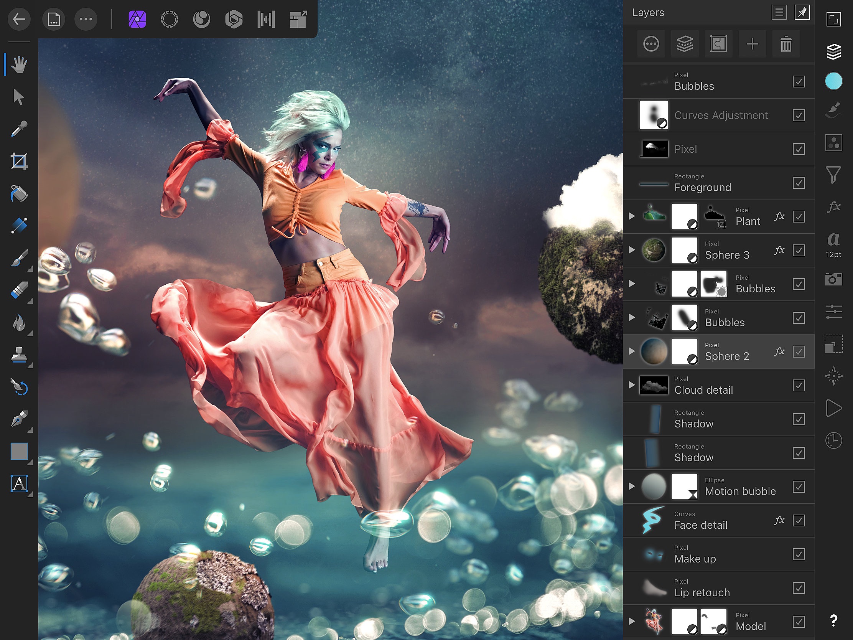Switch to Develop persona icon
853x640 pixels.
pos(234,19)
